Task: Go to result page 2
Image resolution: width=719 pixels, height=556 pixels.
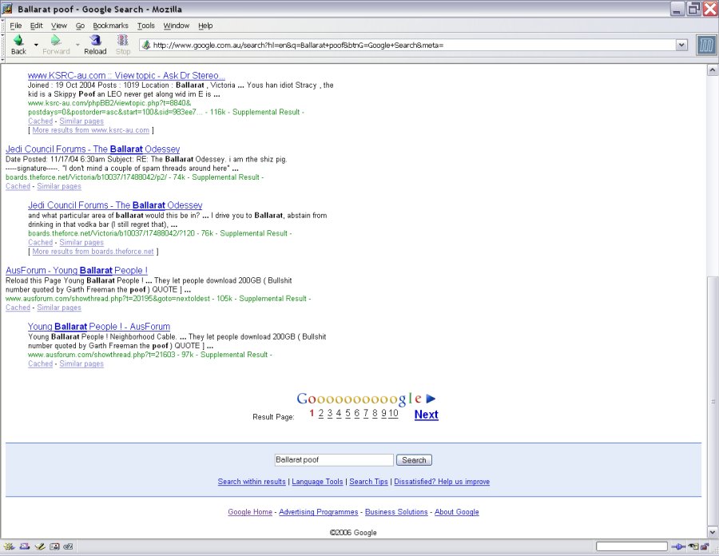Action: click(320, 414)
